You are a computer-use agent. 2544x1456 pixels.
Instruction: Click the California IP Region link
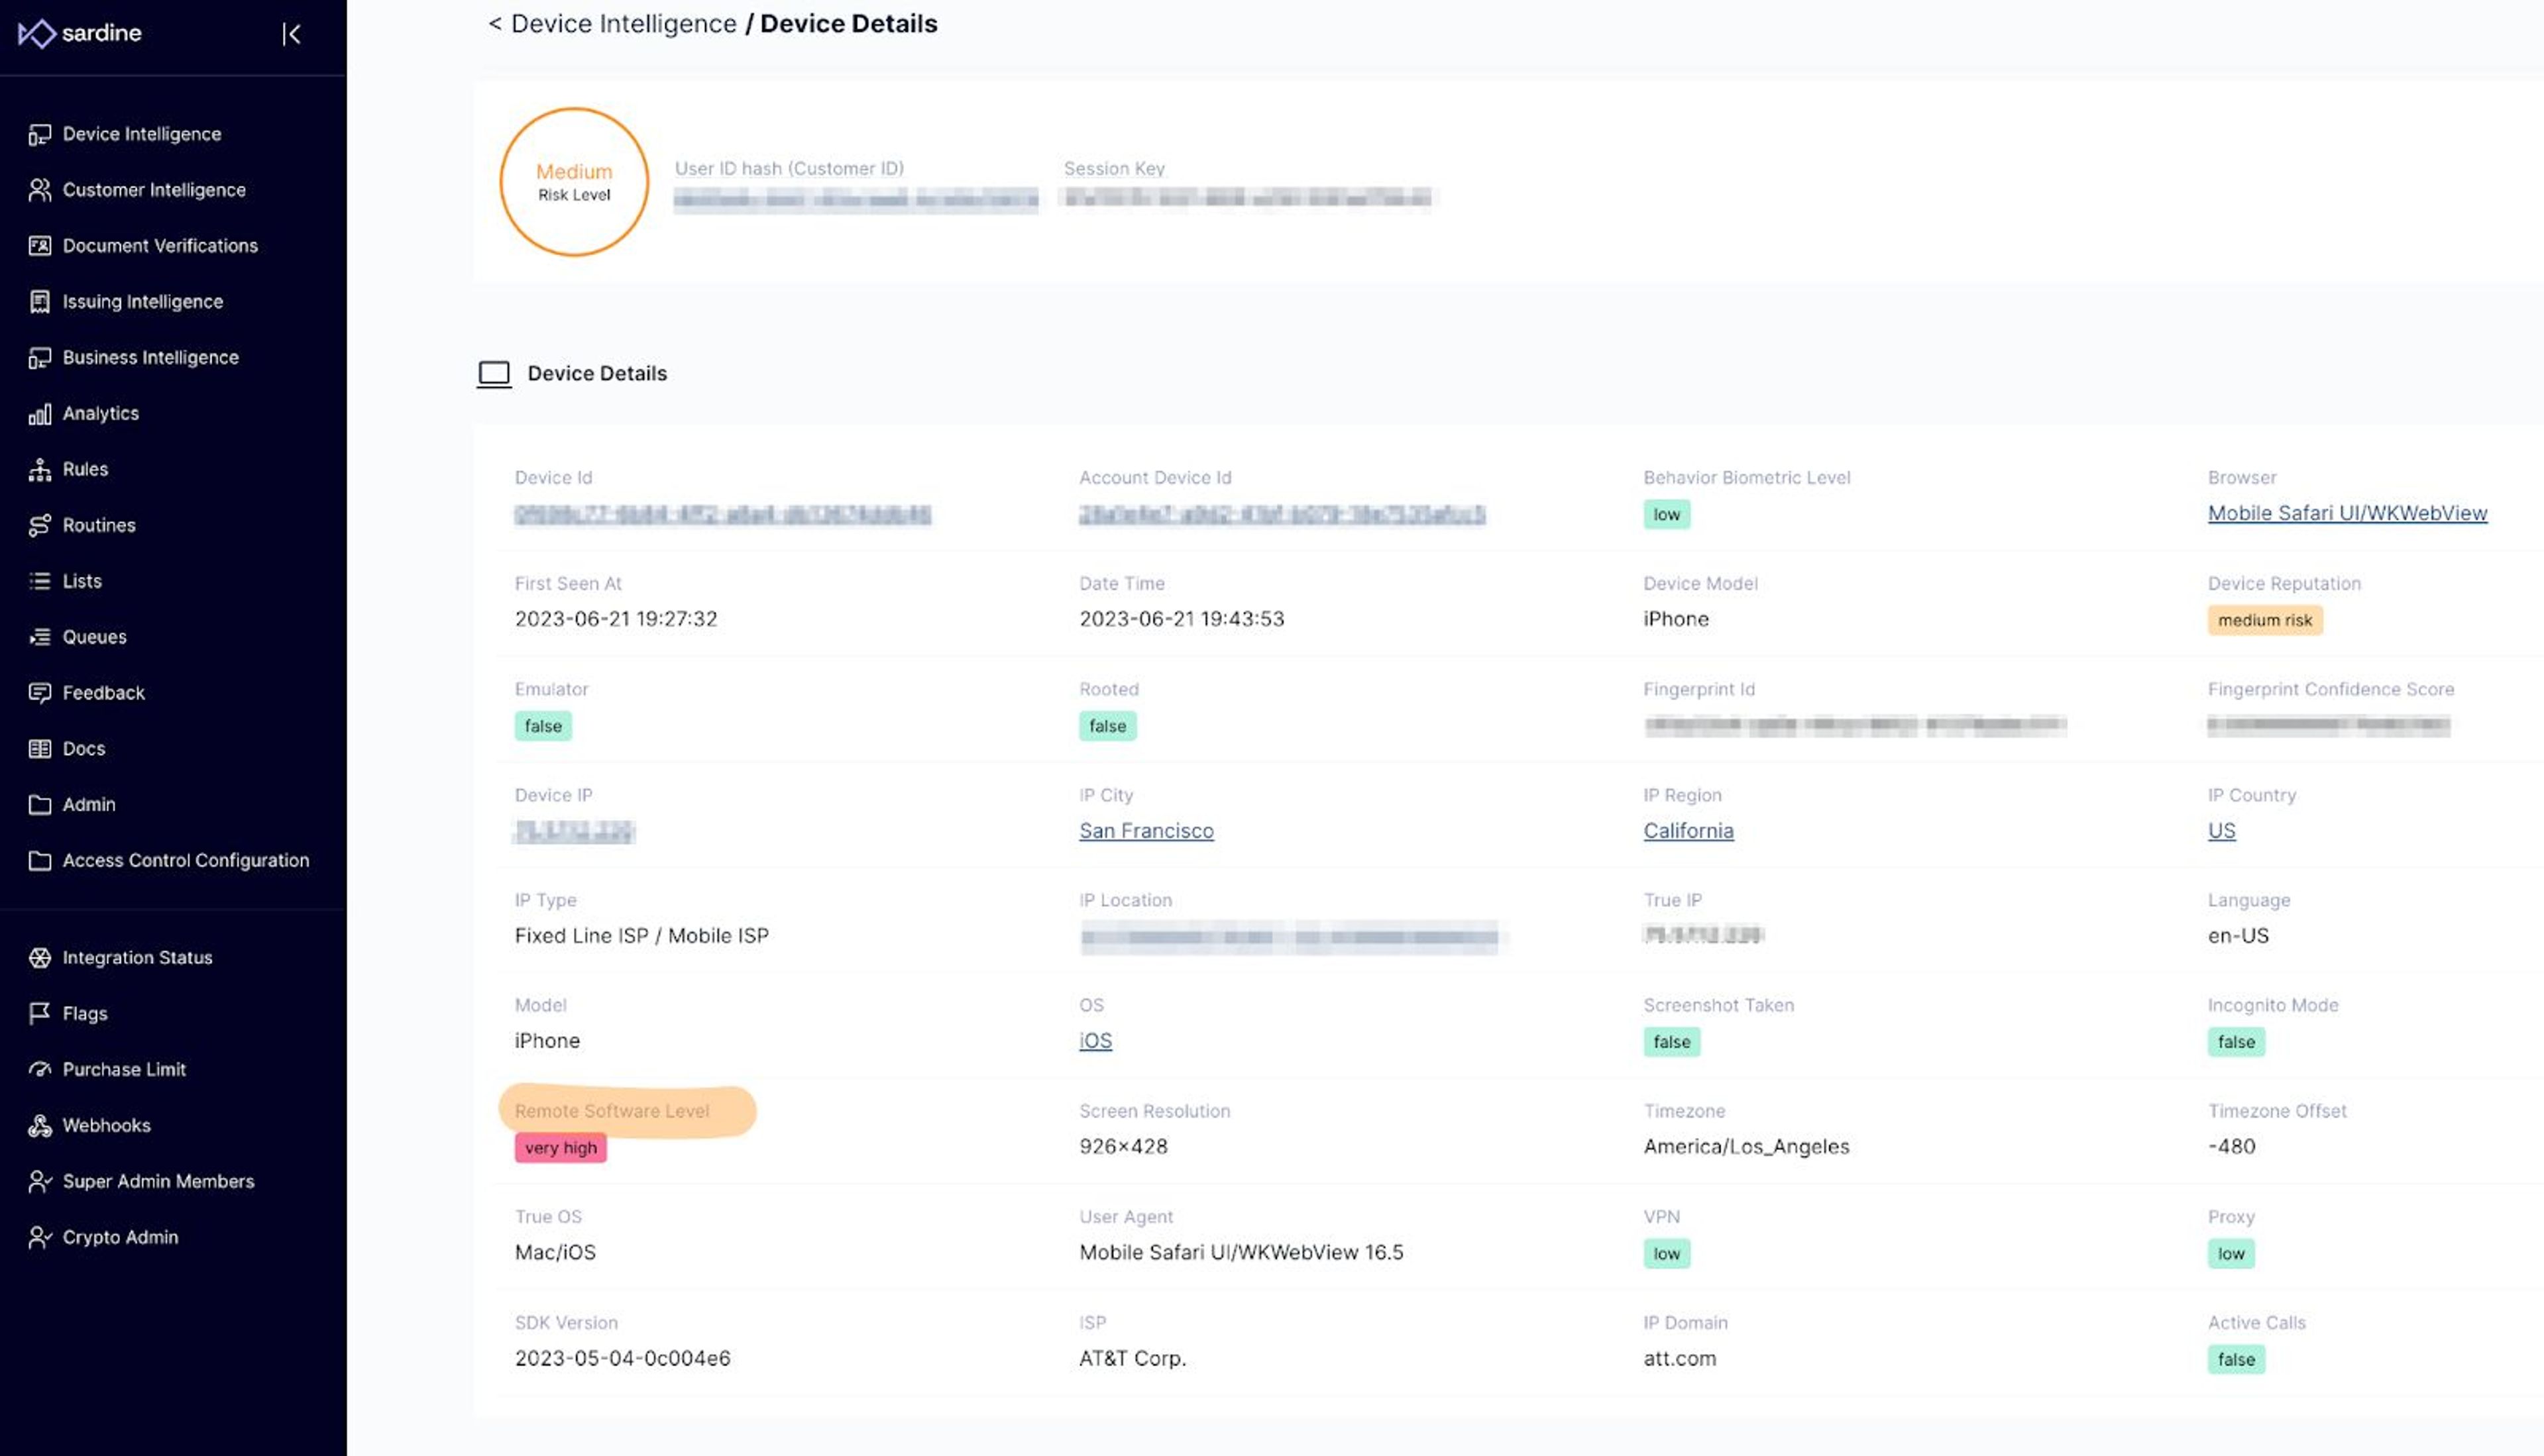pos(1688,831)
